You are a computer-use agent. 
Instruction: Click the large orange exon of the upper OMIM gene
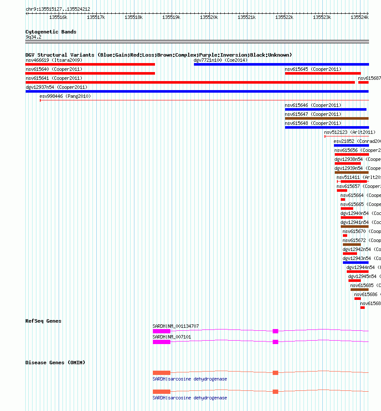(x=162, y=373)
